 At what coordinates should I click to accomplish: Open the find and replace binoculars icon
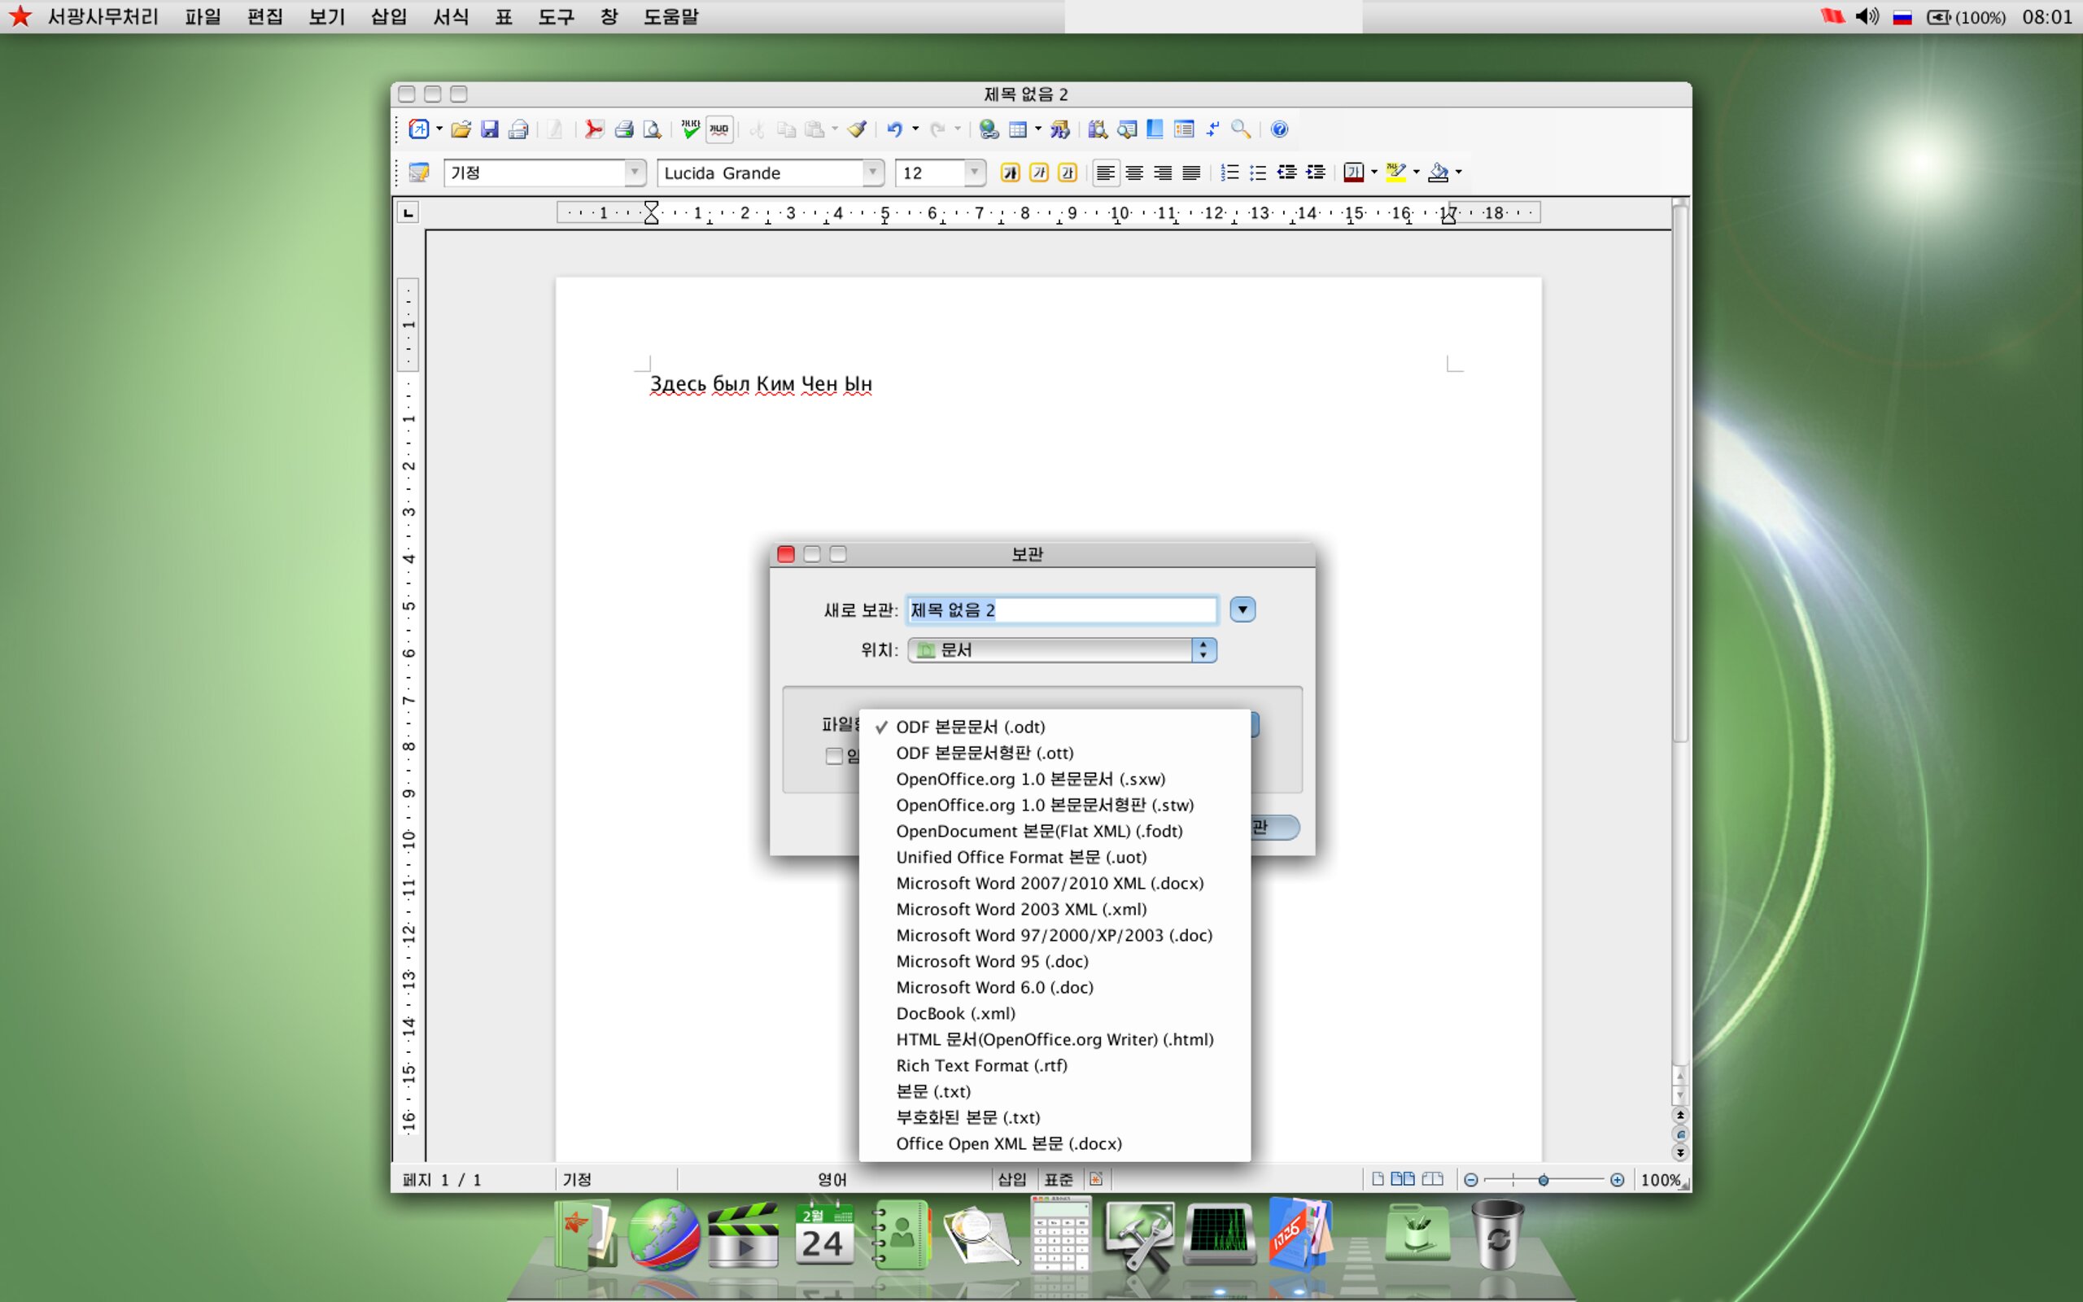point(1097,129)
